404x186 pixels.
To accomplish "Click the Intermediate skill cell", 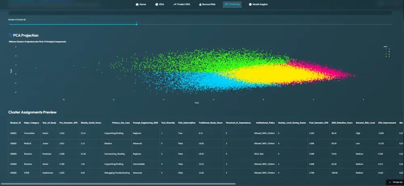I will tap(139, 164).
